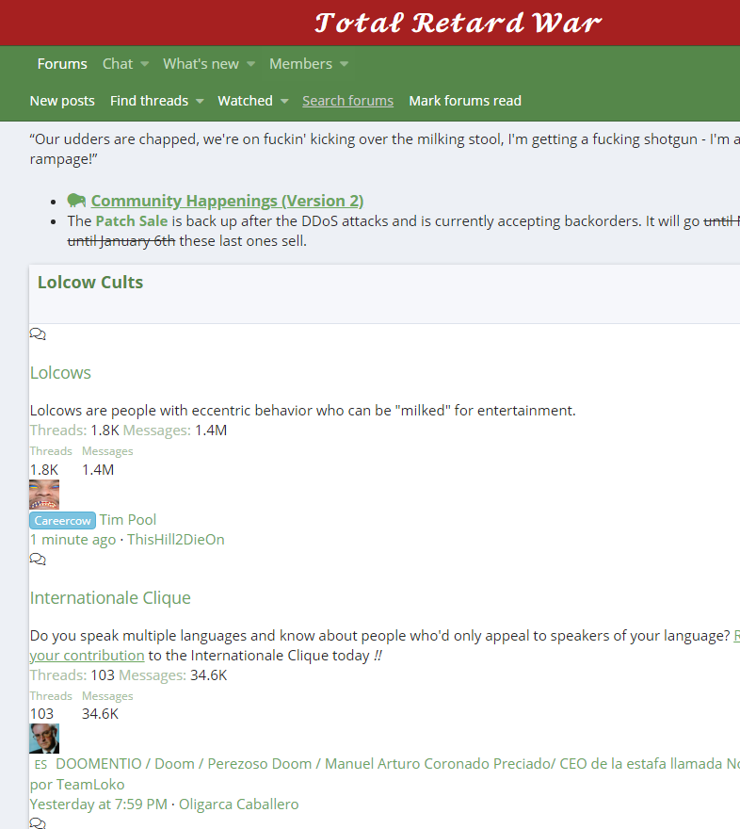The width and height of the screenshot is (740, 829).
Task: Open the Lolcow Cults category heading
Action: pyautogui.click(x=90, y=283)
